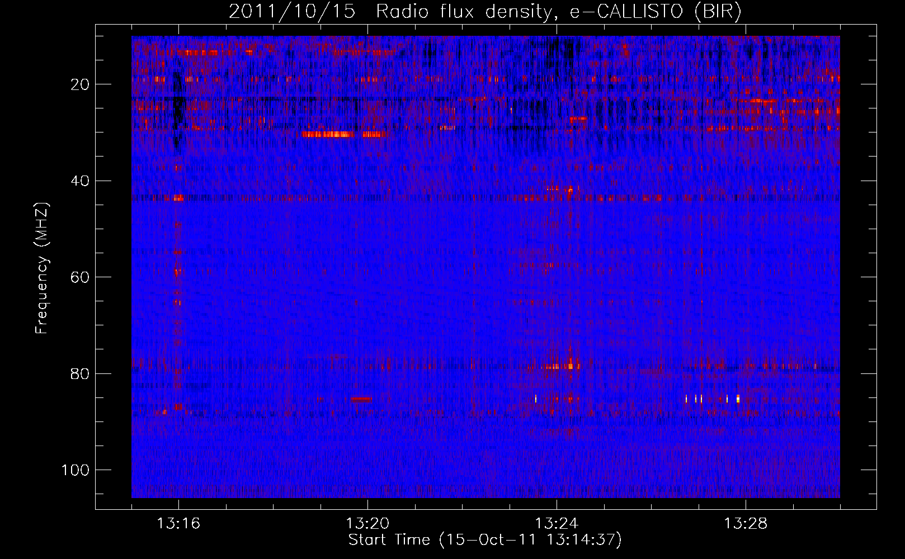905x559 pixels.
Task: Select the 13:16 time tick label
Action: pos(178,524)
